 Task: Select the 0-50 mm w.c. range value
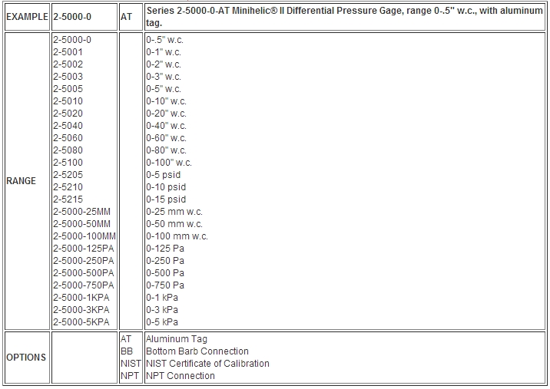click(x=174, y=224)
